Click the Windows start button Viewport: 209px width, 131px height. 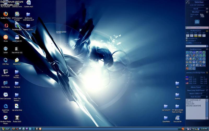click(5, 129)
